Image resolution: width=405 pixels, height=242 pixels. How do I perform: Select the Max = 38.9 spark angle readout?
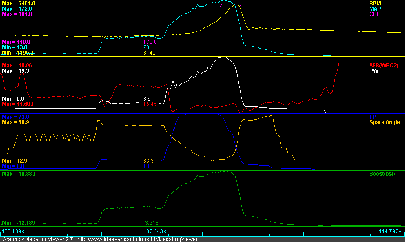[x=16, y=122]
